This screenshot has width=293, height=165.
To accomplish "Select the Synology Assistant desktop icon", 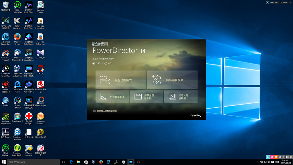I will (x=17, y=135).
